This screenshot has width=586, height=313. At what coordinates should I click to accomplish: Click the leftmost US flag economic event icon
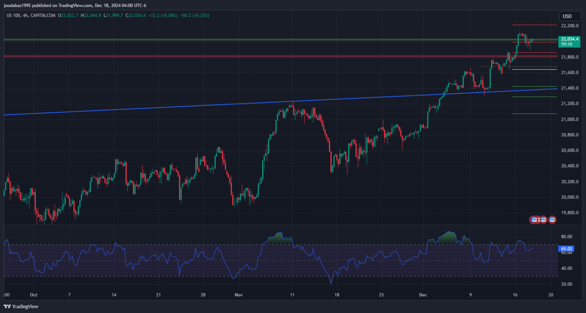point(534,220)
